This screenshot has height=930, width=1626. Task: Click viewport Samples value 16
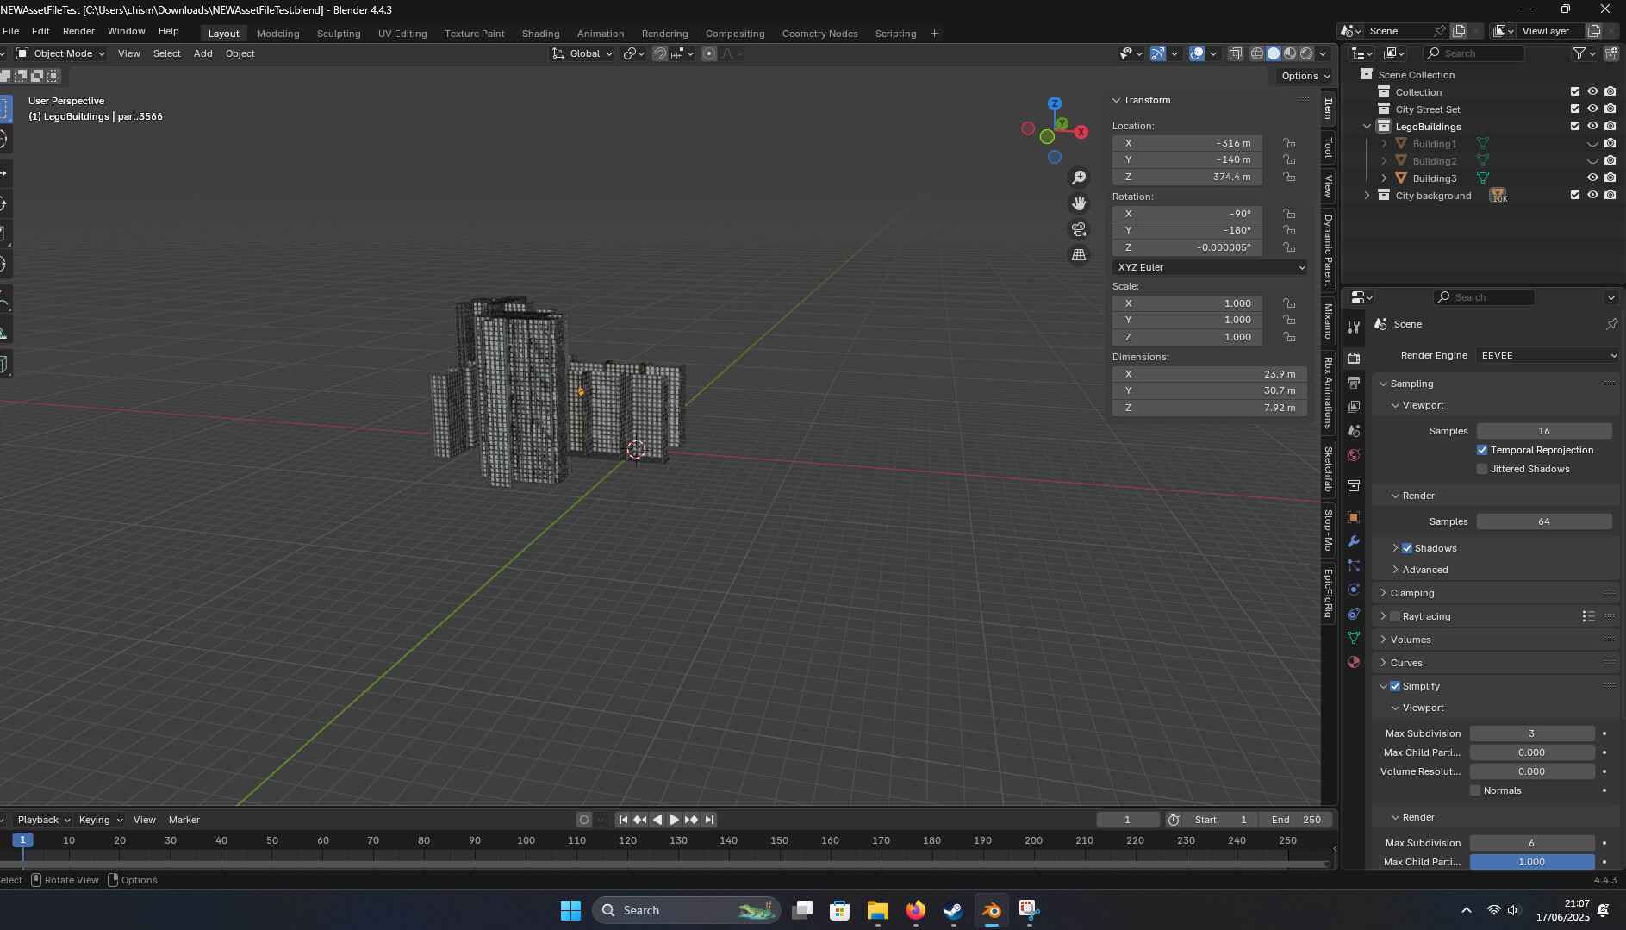point(1543,431)
